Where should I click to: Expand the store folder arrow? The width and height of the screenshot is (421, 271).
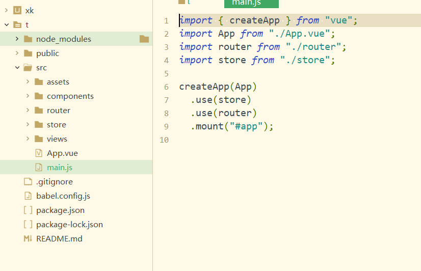[x=28, y=124]
